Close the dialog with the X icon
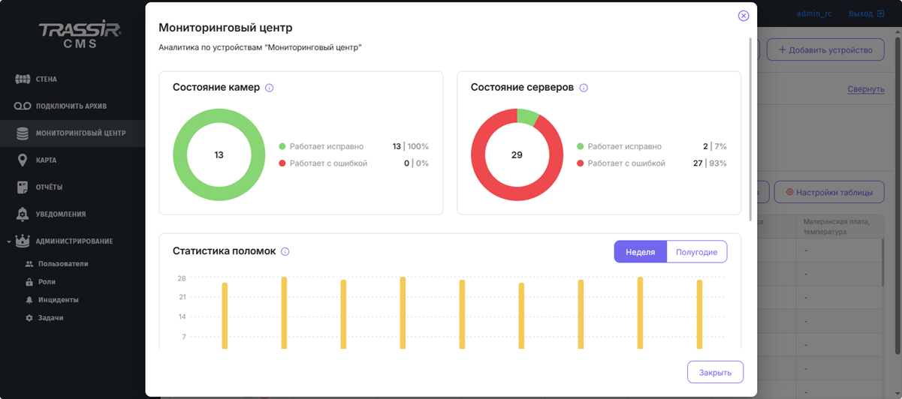 pos(743,16)
